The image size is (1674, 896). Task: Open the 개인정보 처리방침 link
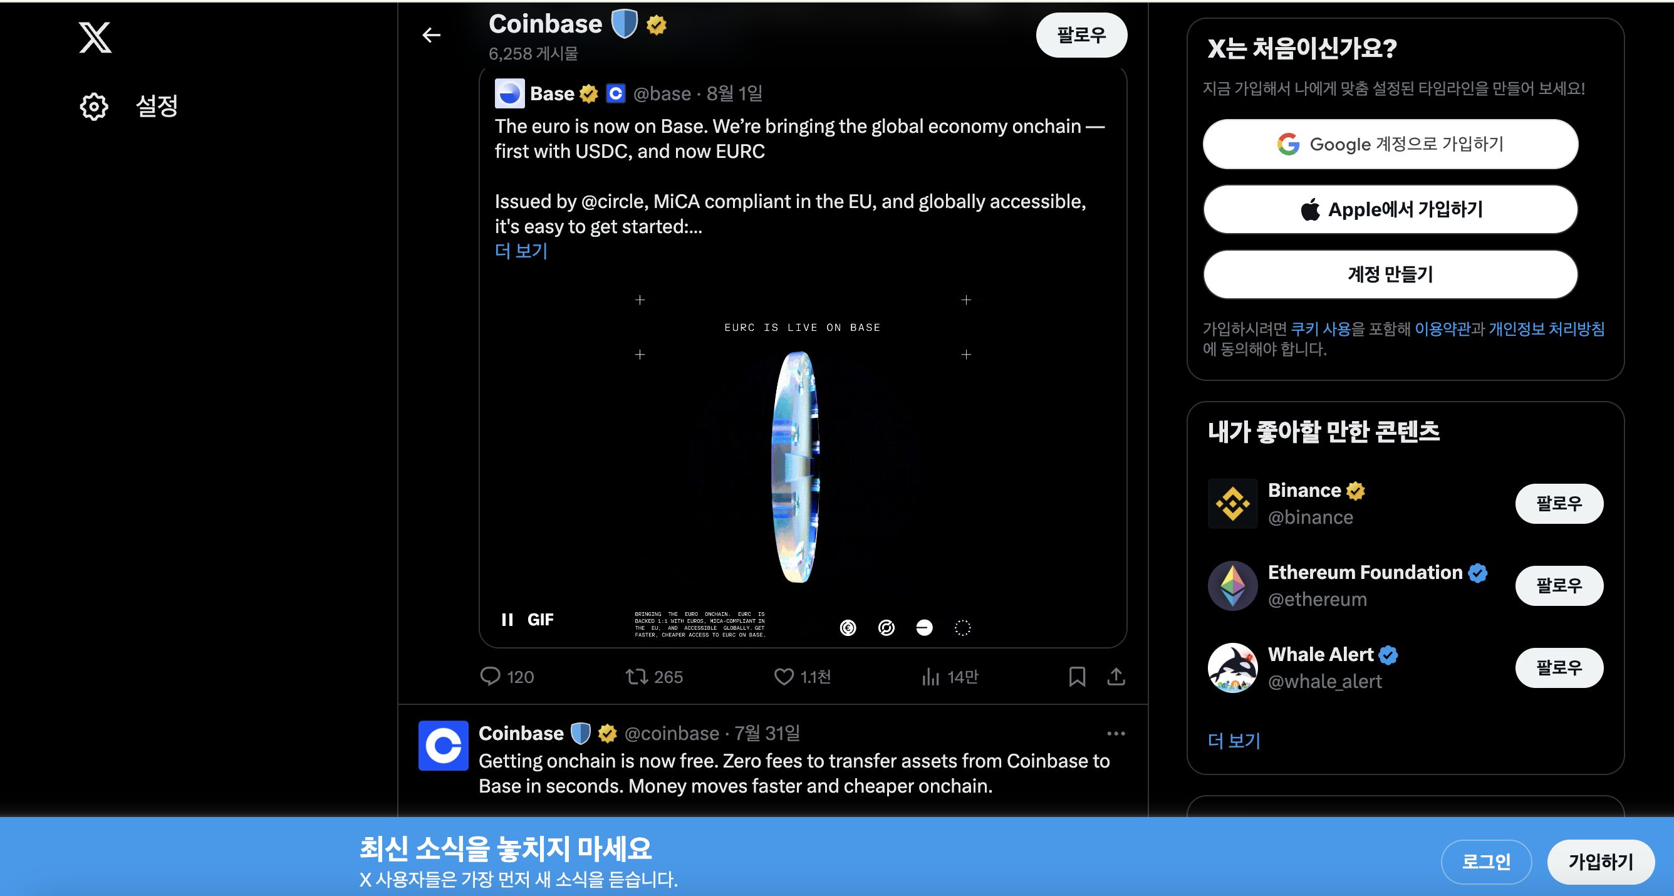tap(1547, 329)
